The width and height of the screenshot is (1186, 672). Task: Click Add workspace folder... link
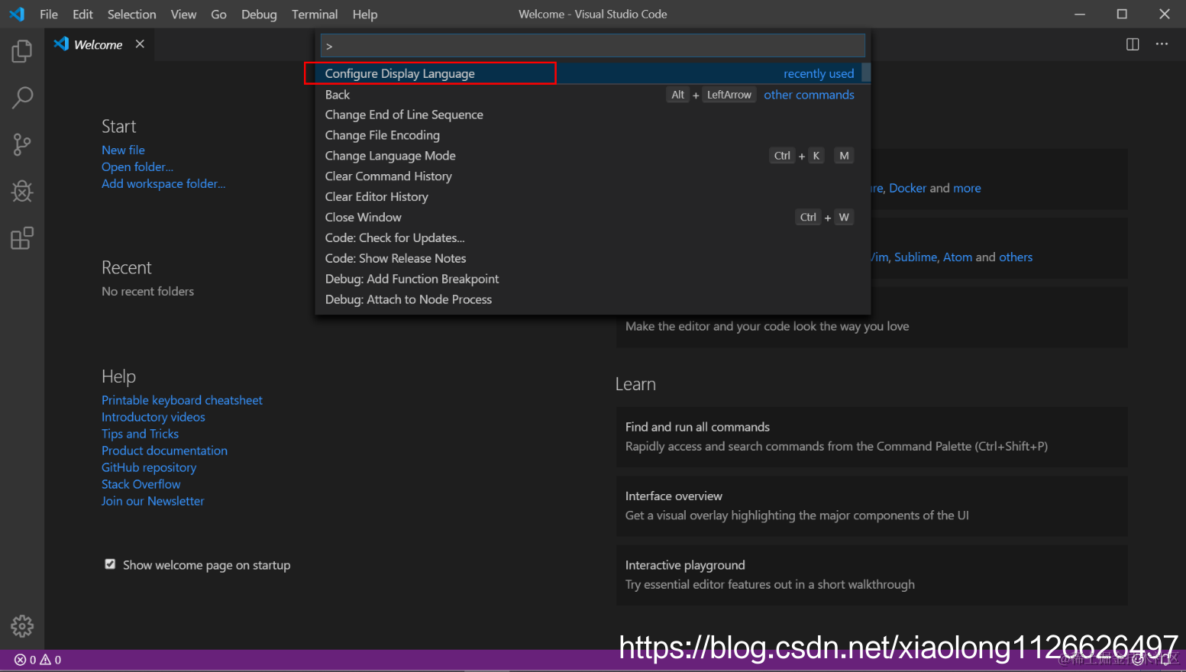(163, 183)
